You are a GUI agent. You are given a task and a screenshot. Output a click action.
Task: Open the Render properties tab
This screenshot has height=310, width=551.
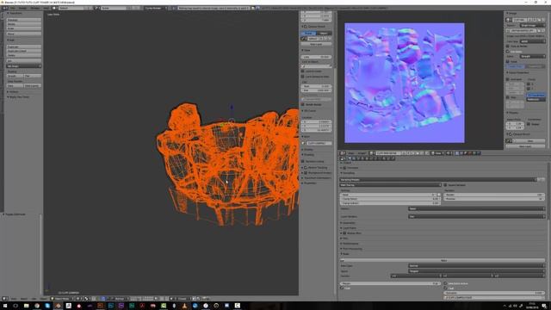pos(350,158)
